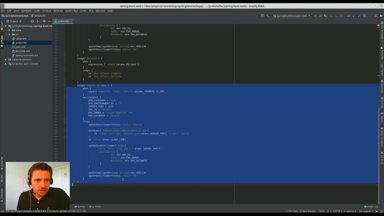Open the Ant Build side panel
This screenshot has height=216, width=384.
coord(382,158)
